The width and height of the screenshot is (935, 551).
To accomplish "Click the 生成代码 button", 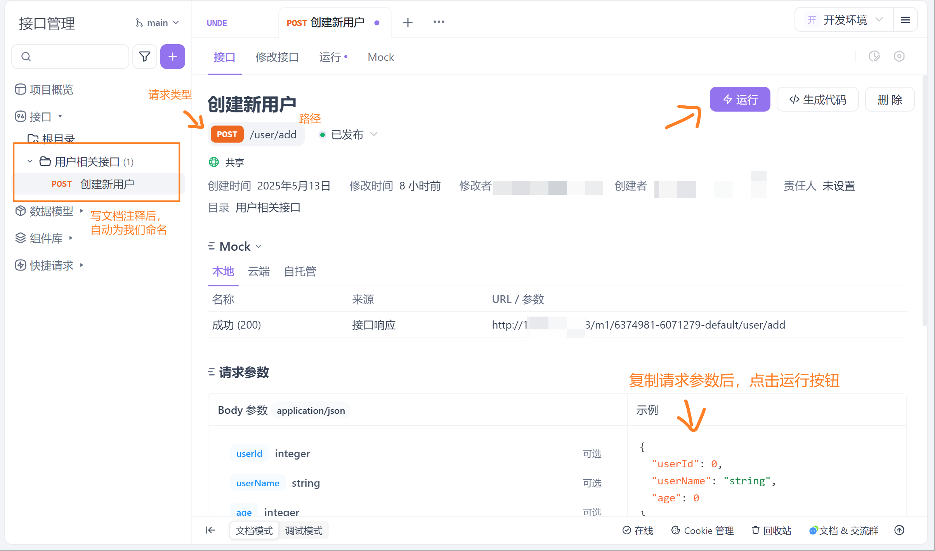I will (x=817, y=100).
